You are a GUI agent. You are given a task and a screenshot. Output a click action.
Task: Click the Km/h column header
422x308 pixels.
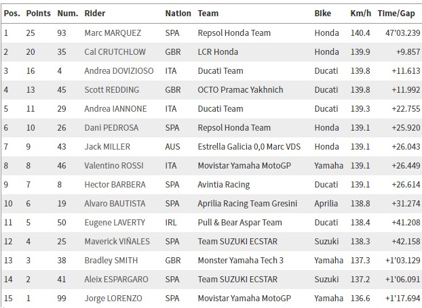click(x=361, y=14)
